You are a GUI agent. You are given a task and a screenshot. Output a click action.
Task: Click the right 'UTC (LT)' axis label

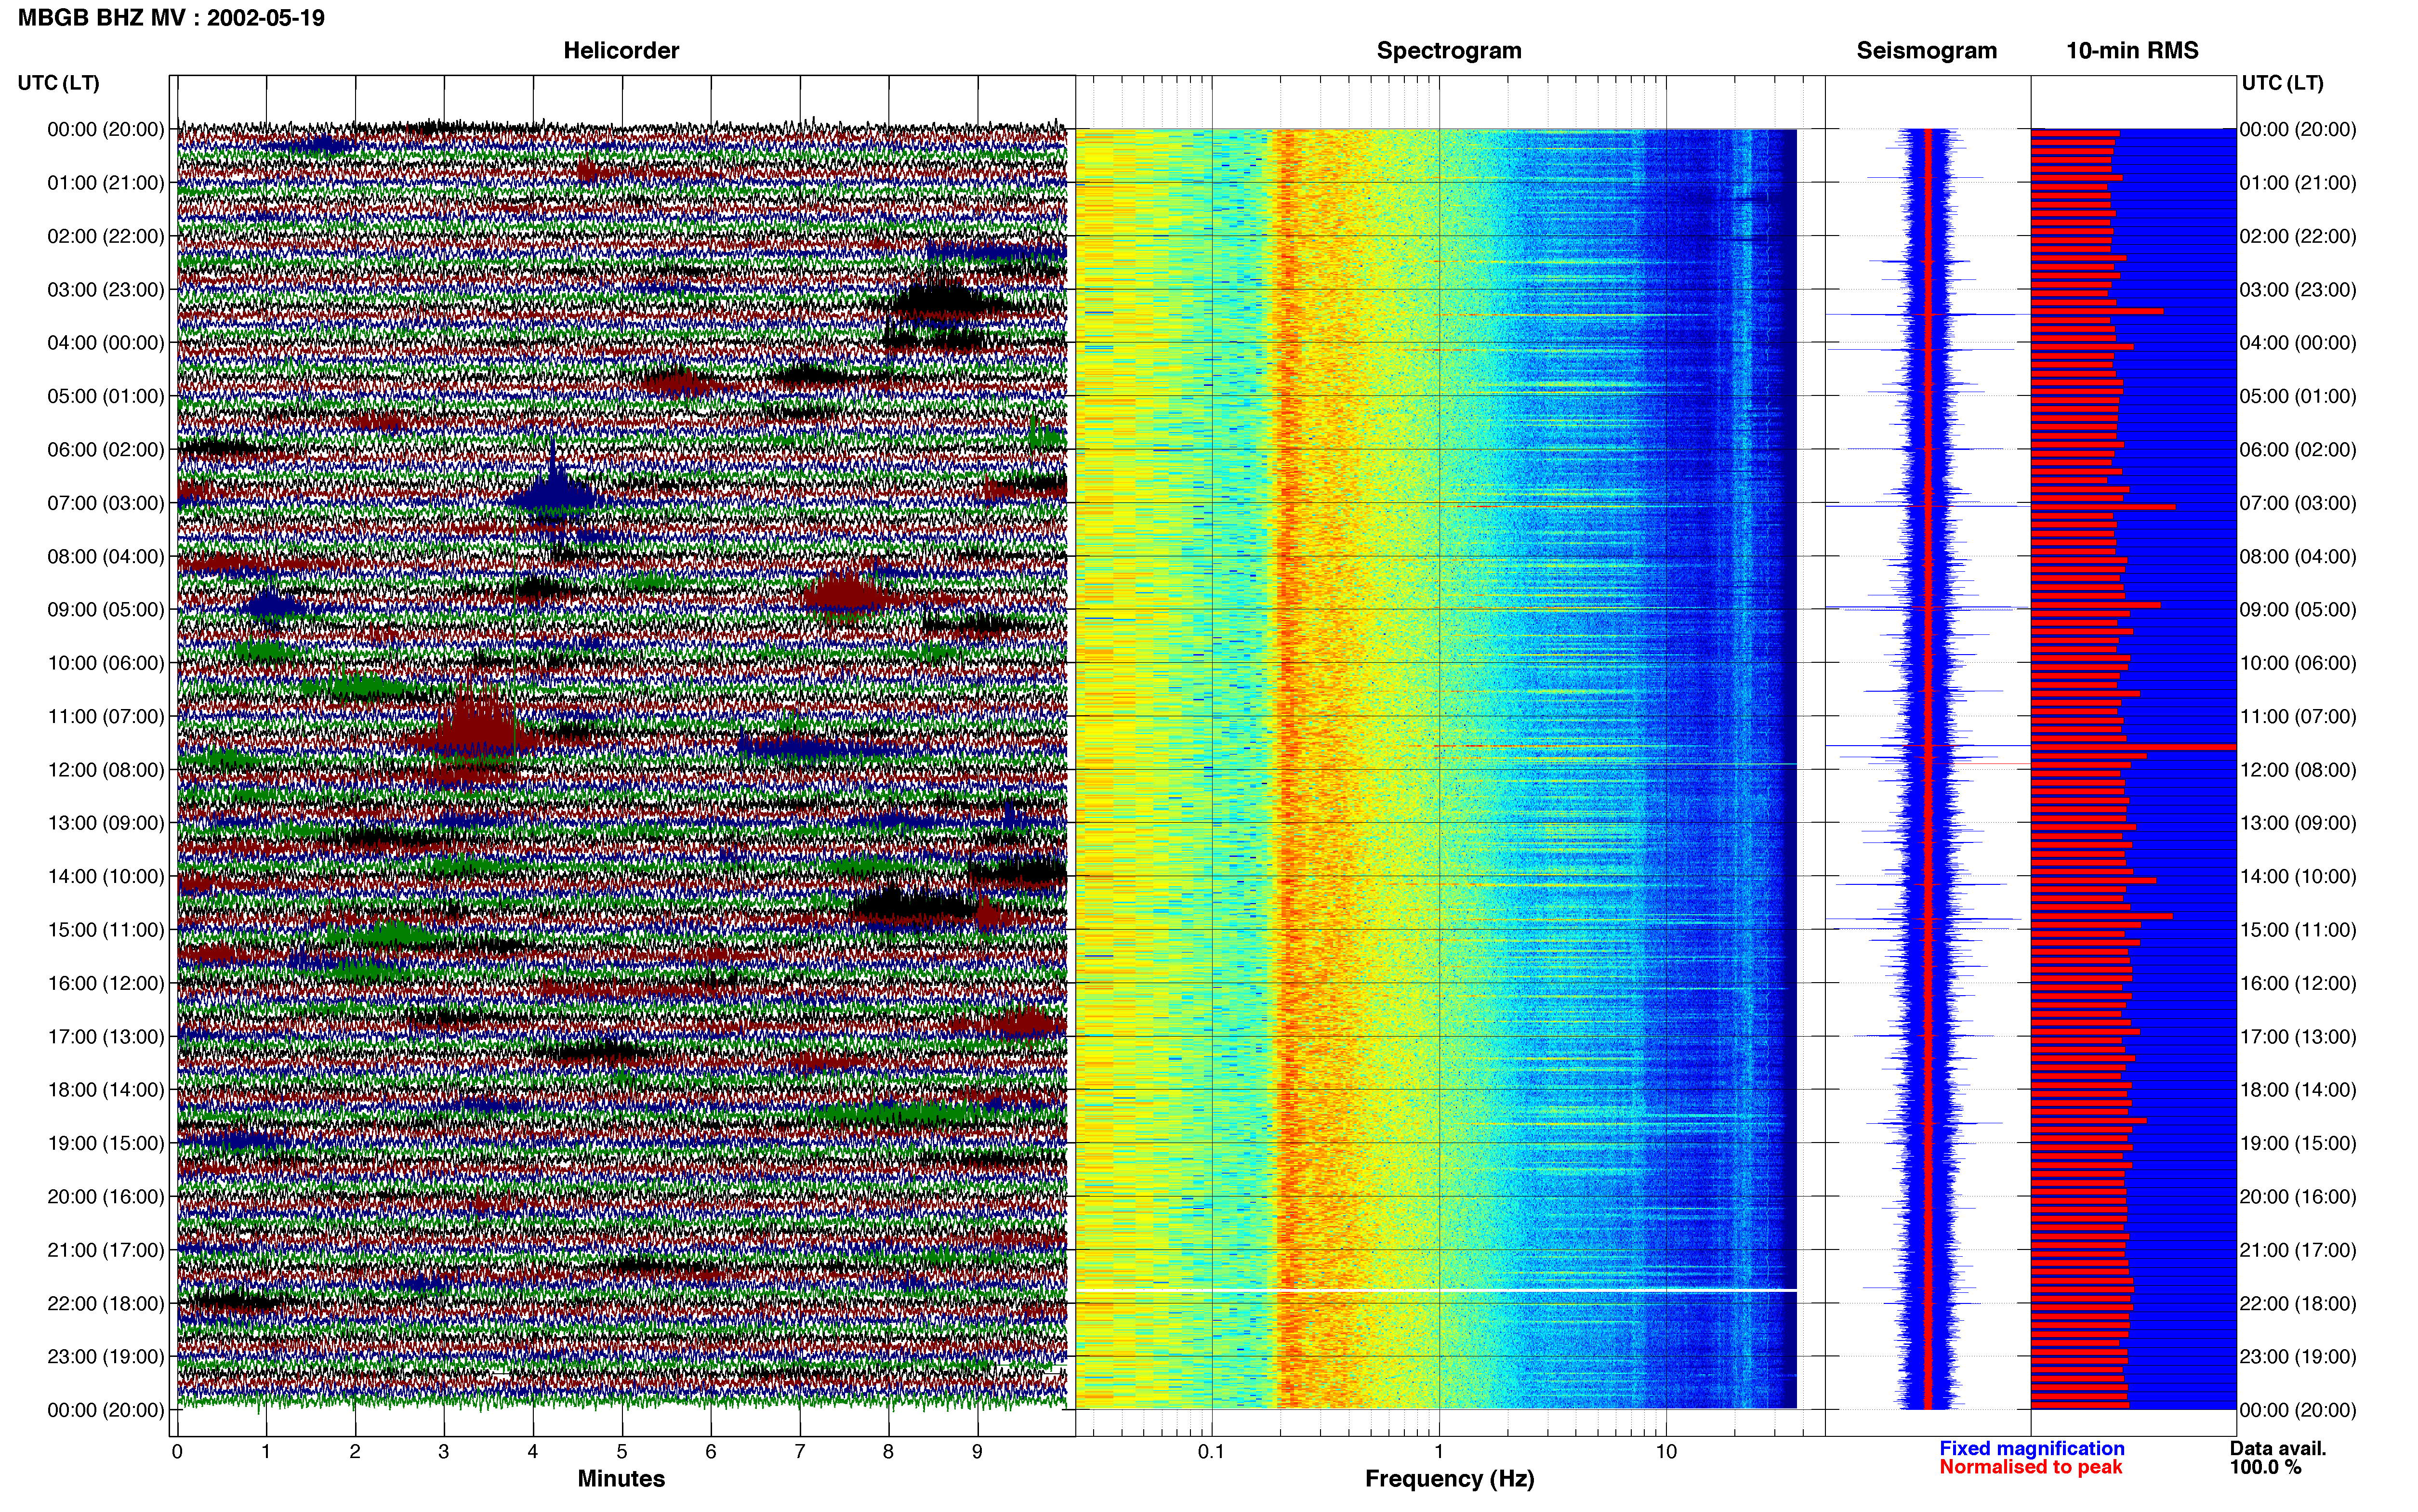click(x=2282, y=82)
